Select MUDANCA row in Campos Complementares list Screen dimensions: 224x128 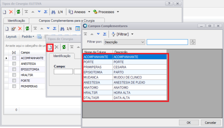point(125,77)
